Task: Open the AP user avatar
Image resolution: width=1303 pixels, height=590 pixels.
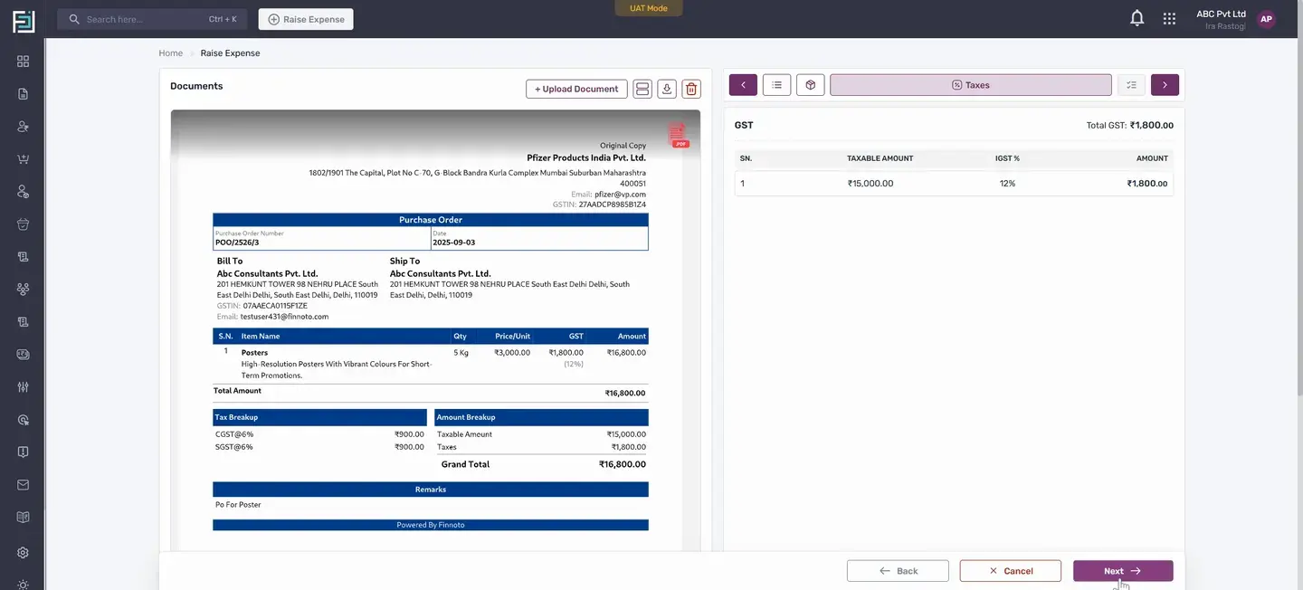Action: 1267,19
